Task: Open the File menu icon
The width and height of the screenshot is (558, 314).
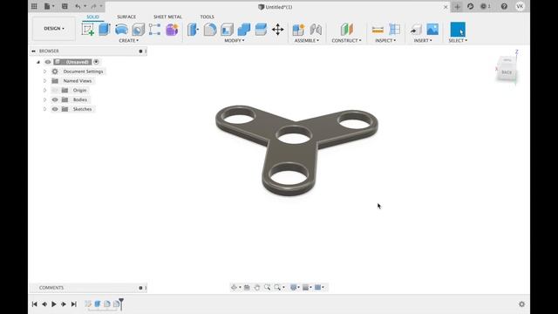Action: (x=49, y=6)
